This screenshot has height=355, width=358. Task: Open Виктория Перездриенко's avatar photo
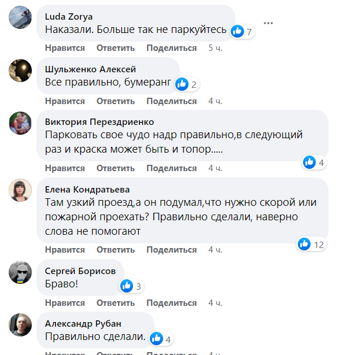click(20, 123)
